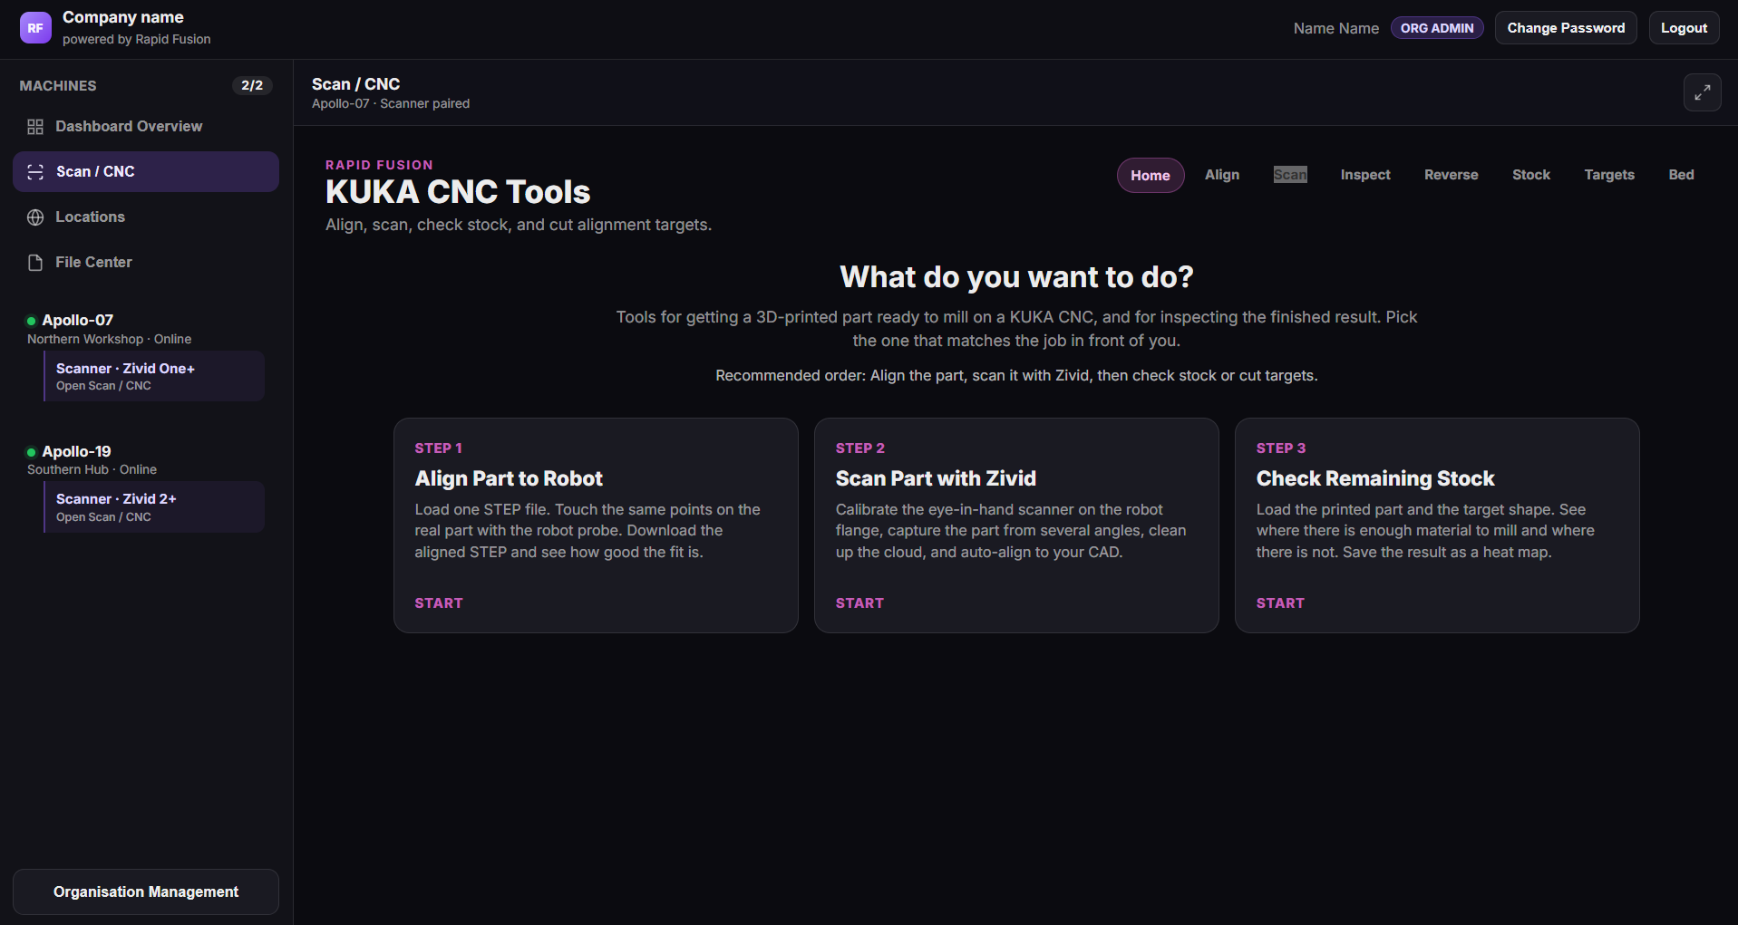Click the Scan / CNC scan icon
The width and height of the screenshot is (1738, 925).
coord(35,172)
